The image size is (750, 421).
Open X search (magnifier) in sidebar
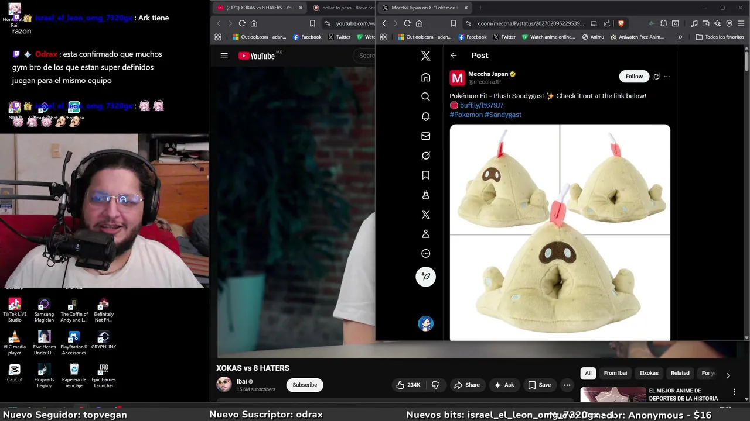426,96
